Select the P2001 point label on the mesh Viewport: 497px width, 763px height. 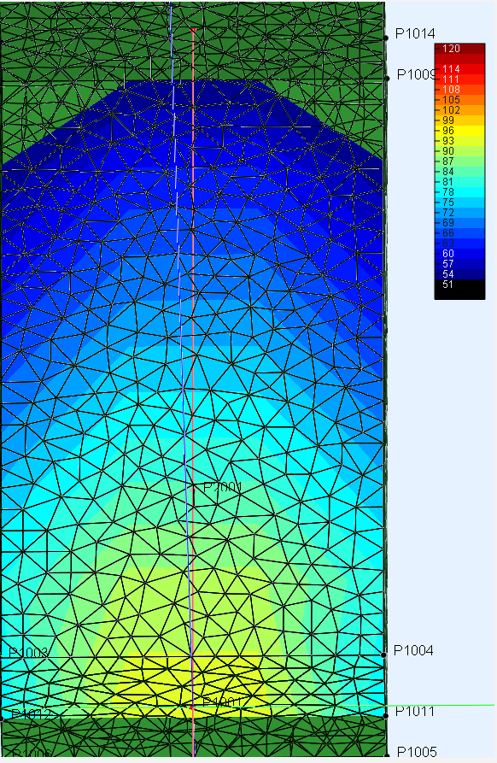223,487
